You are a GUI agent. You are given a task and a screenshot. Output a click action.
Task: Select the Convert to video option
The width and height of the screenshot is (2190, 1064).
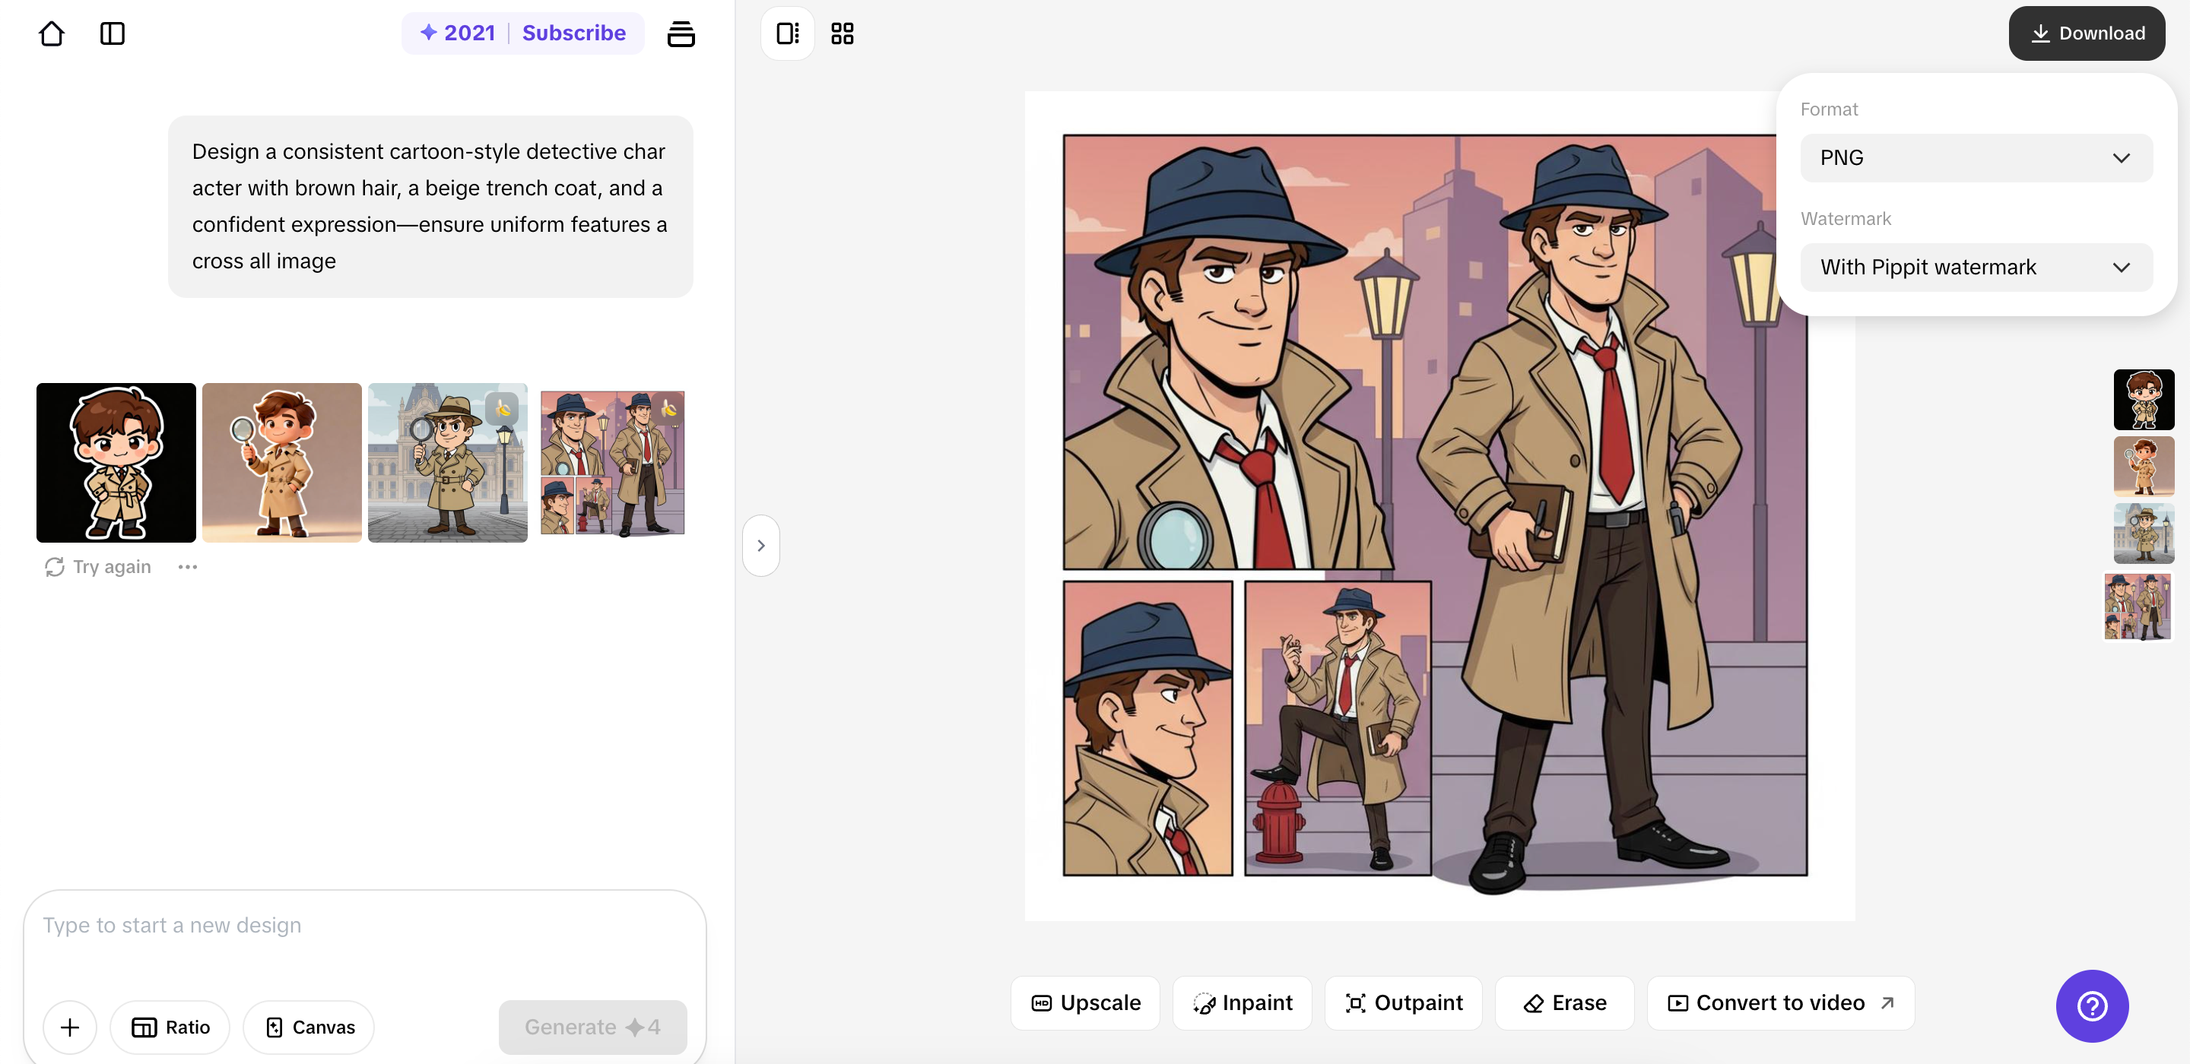point(1780,1002)
